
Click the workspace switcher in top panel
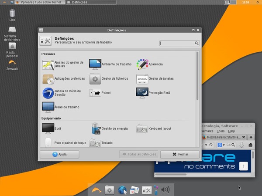tap(230, 2)
